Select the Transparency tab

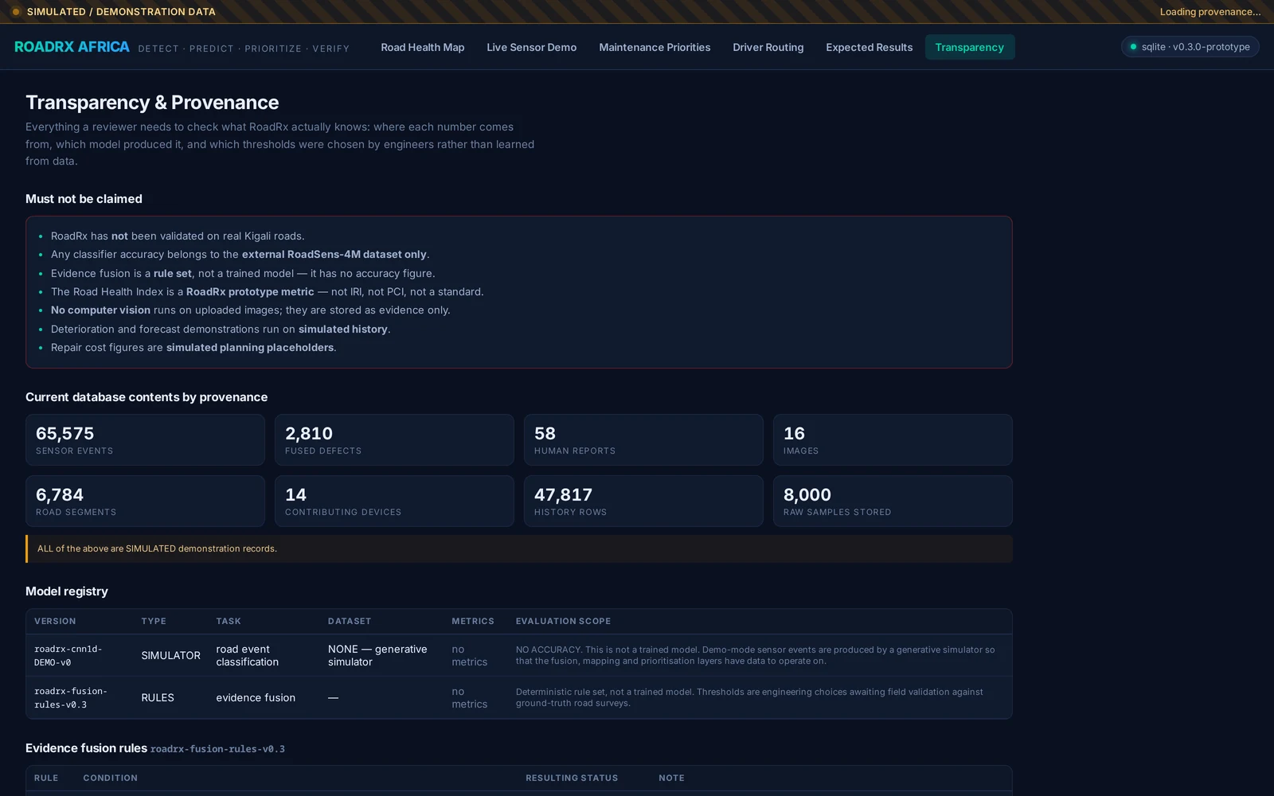point(970,47)
